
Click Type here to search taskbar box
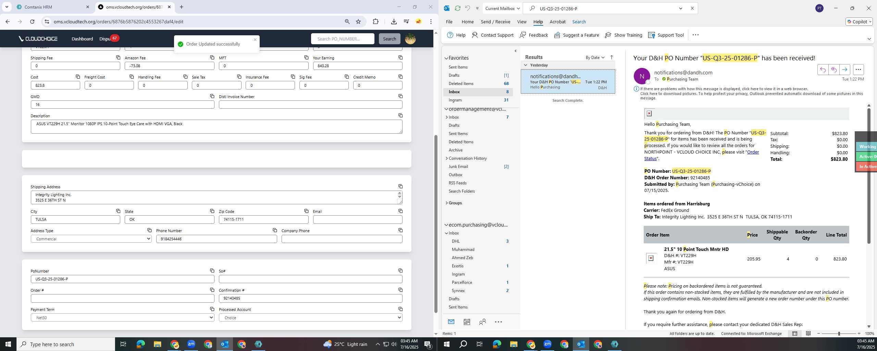pos(66,344)
